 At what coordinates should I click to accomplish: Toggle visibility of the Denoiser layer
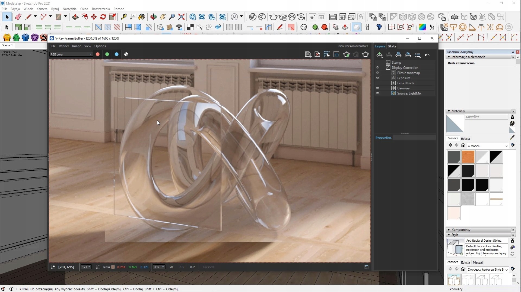click(x=377, y=88)
